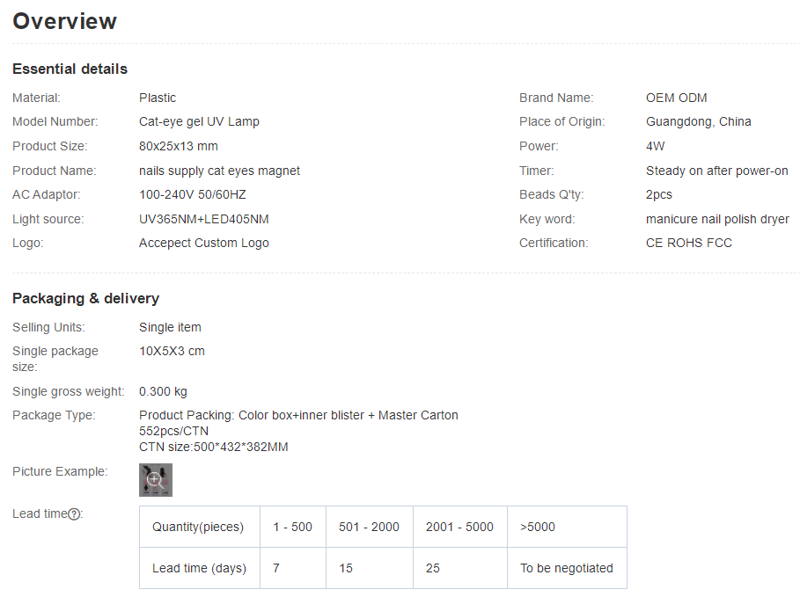Click the 'Steady on after power-on' timer value
800x597 pixels.
[716, 171]
